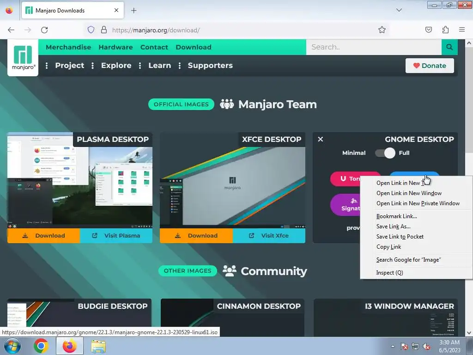The width and height of the screenshot is (473, 355).
Task: Click the Firefox back arrow
Action: pyautogui.click(x=11, y=30)
